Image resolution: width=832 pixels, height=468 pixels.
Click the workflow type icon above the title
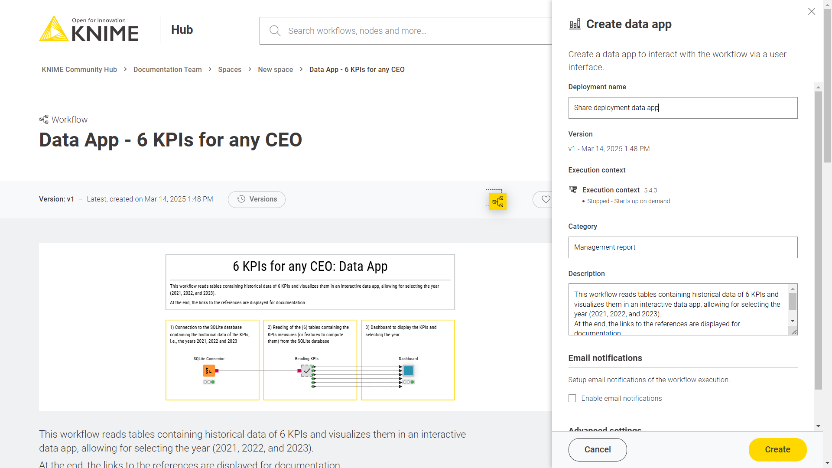(44, 120)
